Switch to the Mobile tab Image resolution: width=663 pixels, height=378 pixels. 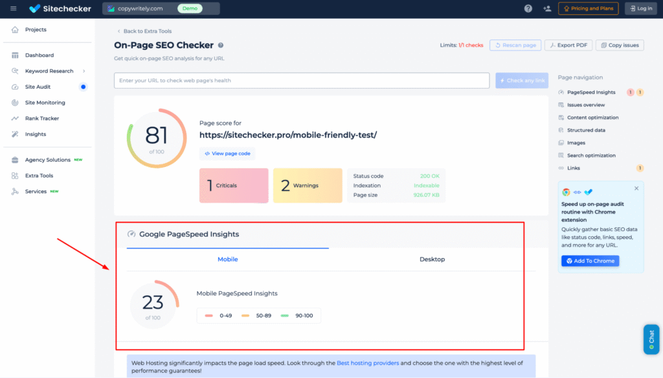227,259
